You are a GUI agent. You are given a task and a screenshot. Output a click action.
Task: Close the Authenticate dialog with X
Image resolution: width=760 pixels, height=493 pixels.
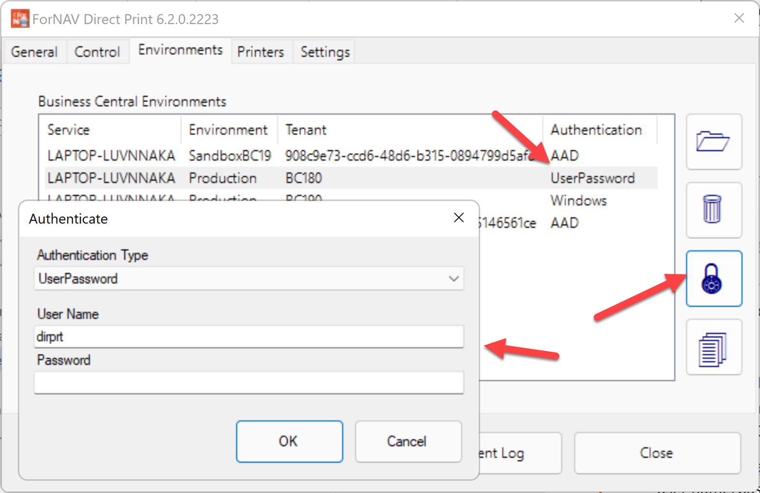(458, 218)
